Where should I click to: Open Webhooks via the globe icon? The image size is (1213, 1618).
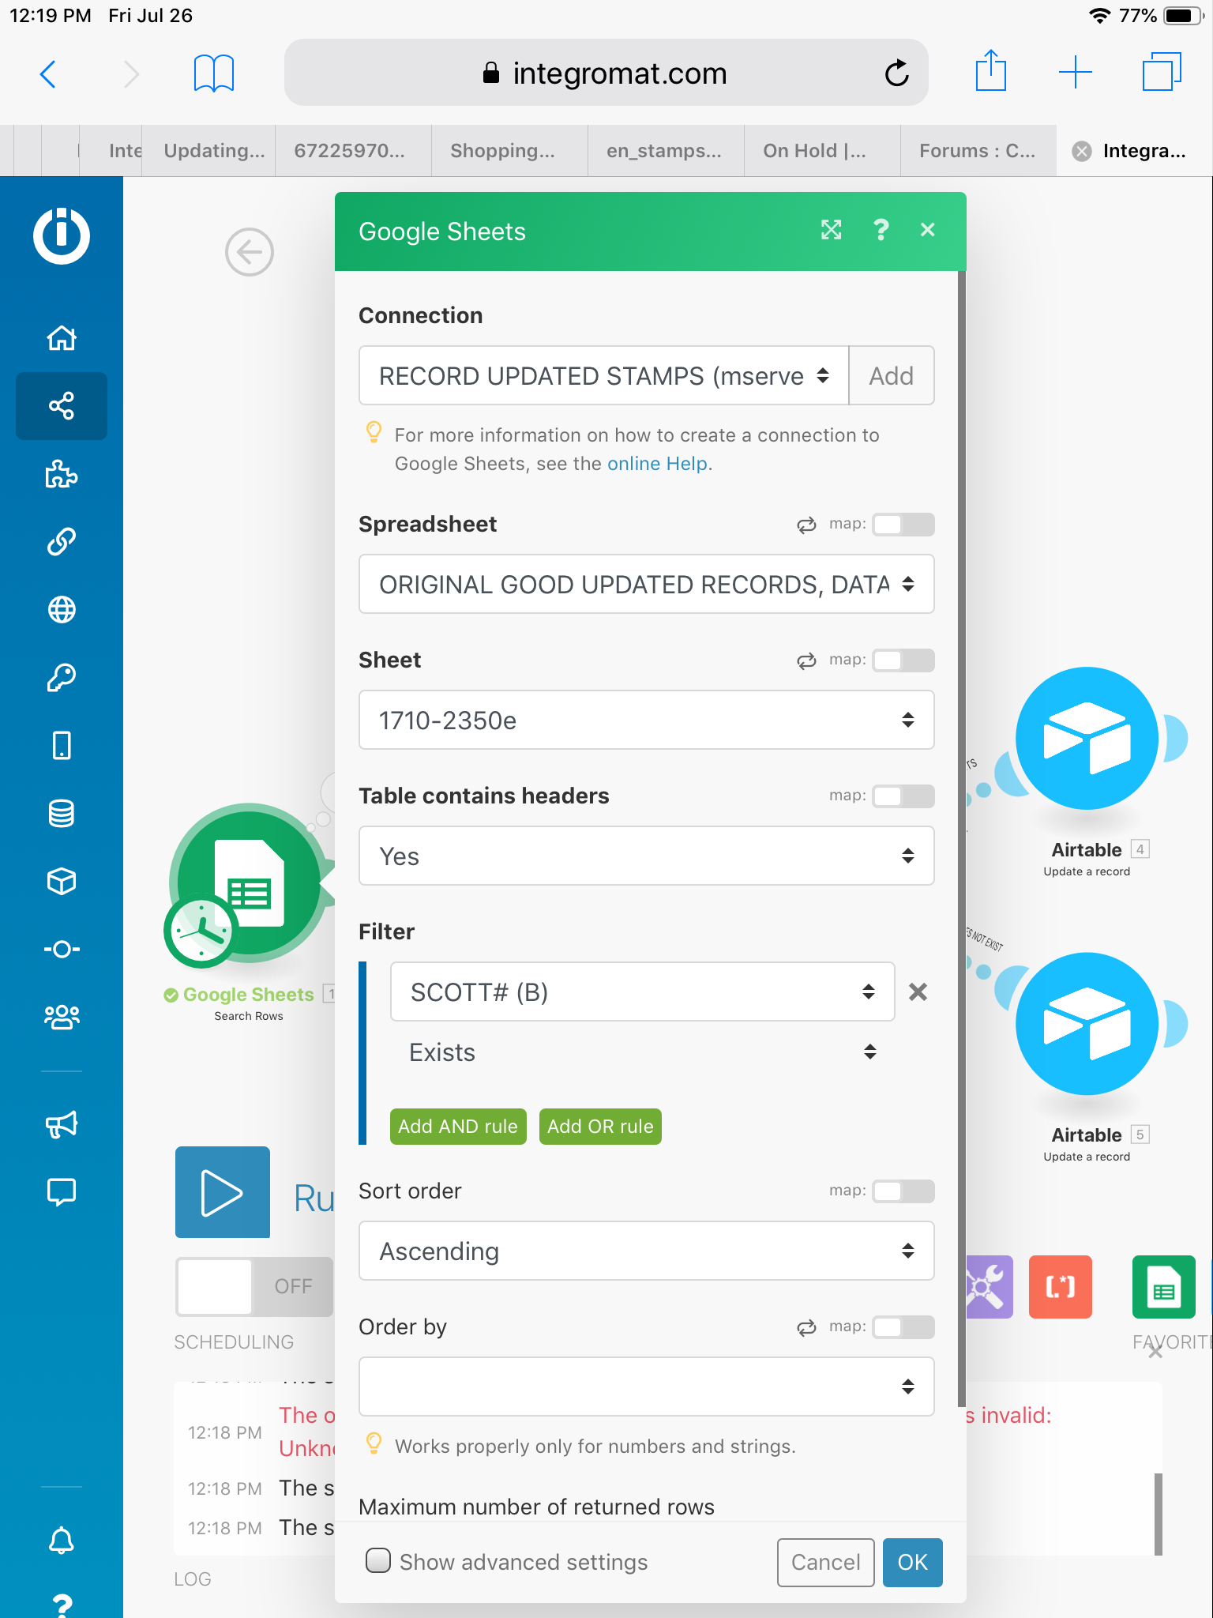62,610
